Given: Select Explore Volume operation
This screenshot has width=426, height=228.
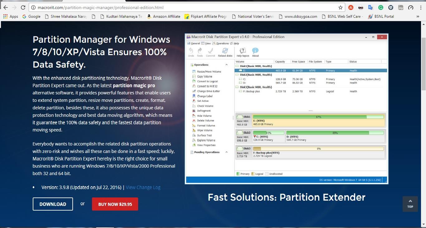Looking at the screenshot, I should coord(204,140).
